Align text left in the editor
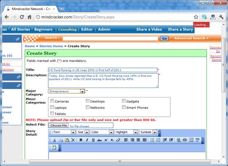Image resolution: width=228 pixels, height=166 pixels. click(126, 140)
